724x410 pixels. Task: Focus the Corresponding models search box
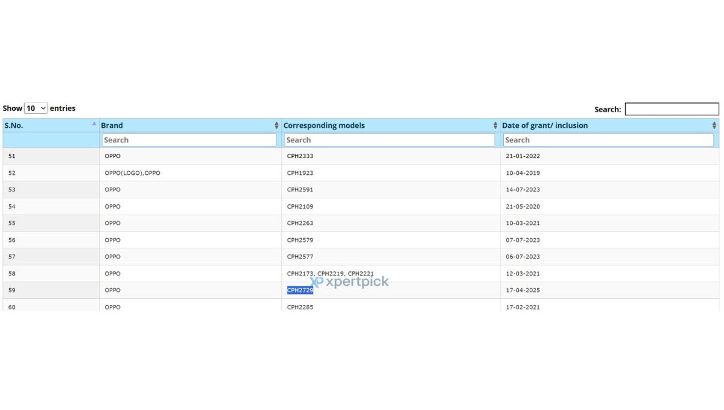389,140
